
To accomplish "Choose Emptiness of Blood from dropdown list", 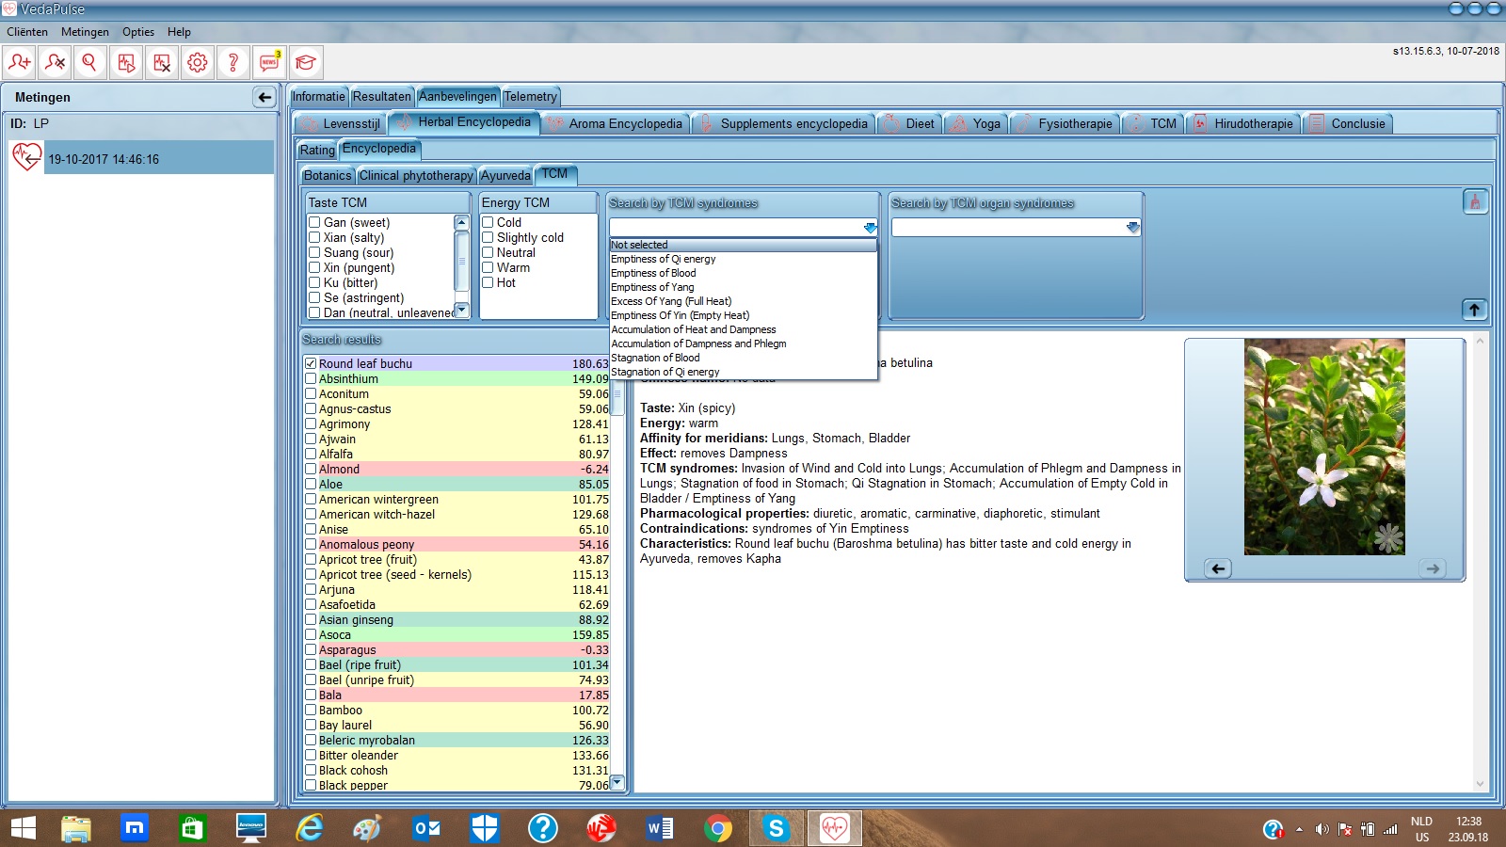I will (x=653, y=273).
